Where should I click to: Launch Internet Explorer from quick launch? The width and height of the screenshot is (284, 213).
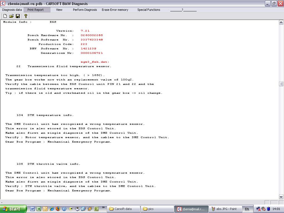52,209
